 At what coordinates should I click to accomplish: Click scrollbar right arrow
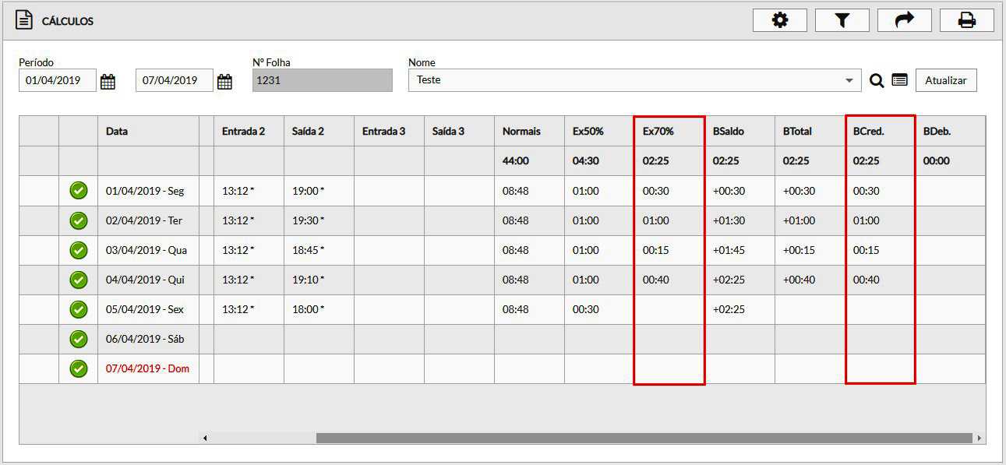click(979, 438)
